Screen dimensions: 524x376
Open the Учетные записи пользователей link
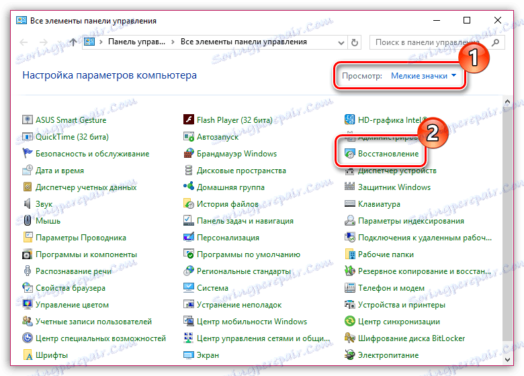93,322
